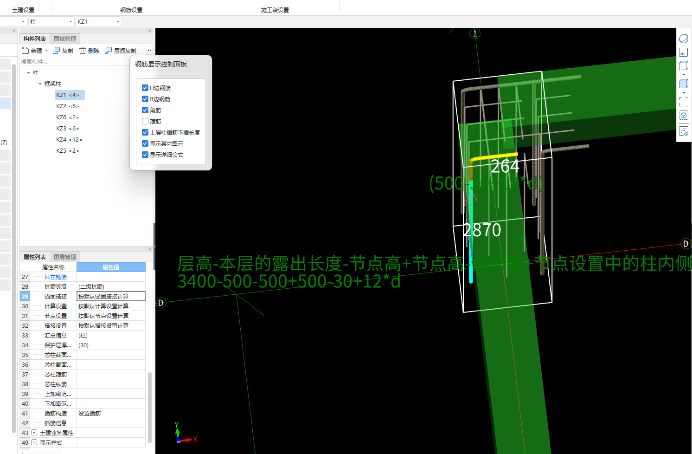Click the 264 rebar length label
Image resolution: width=692 pixels, height=454 pixels.
tap(505, 166)
